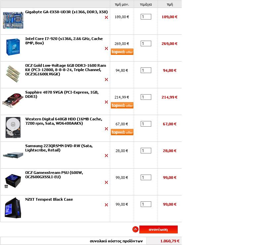Open Intel Core I7-920 product link
Screen dimensions: 278x245
pos(64,41)
